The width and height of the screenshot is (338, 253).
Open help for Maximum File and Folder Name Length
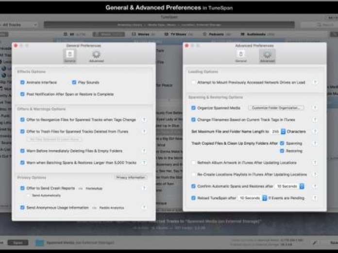coord(315,131)
